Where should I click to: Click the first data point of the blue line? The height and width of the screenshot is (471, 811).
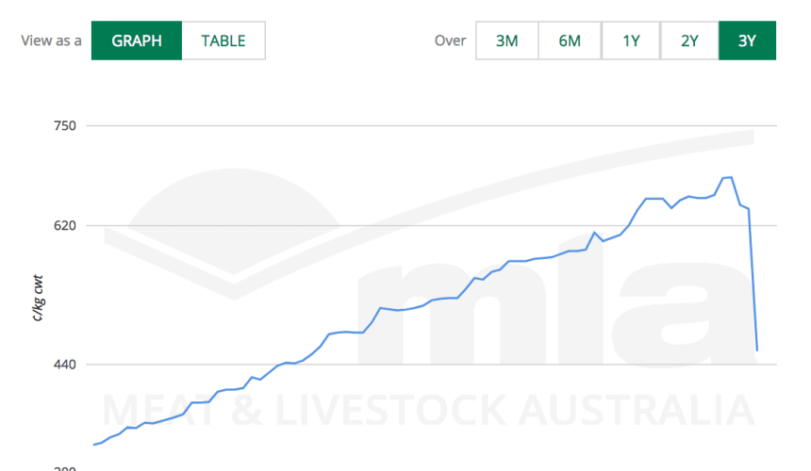(x=93, y=445)
